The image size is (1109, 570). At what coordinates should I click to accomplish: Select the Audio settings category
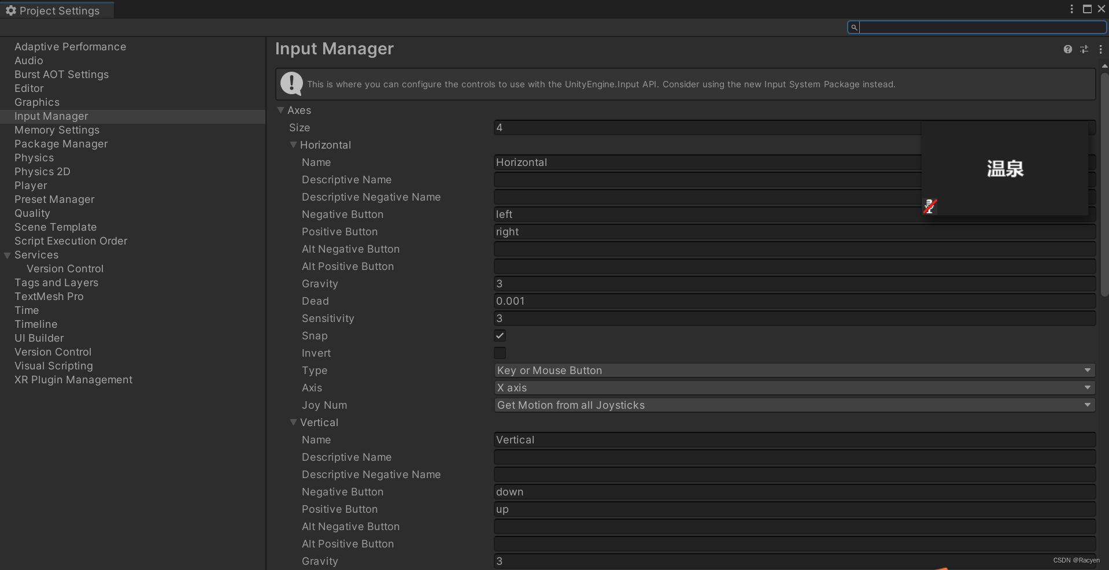(28, 60)
